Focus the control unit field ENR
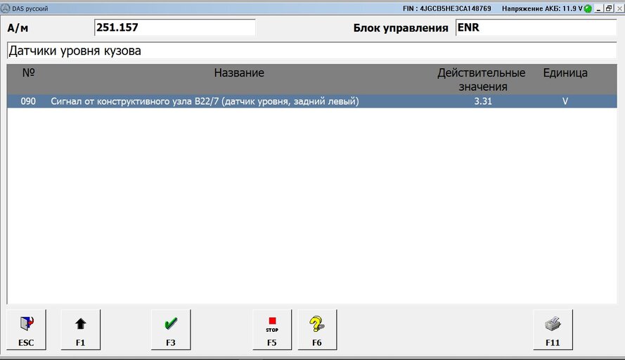Screen dimensions: 625x360 click(536, 27)
